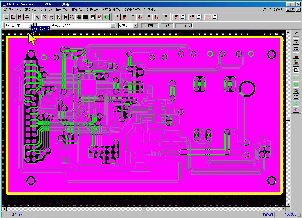The width and height of the screenshot is (302, 218).
Task: Open the 設定(S) menu
Action: click(77, 9)
